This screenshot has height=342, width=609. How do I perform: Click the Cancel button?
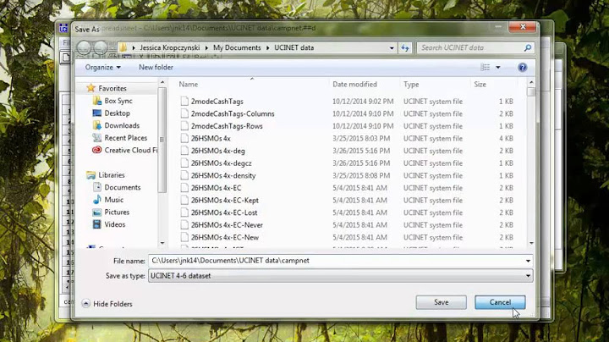click(x=500, y=302)
